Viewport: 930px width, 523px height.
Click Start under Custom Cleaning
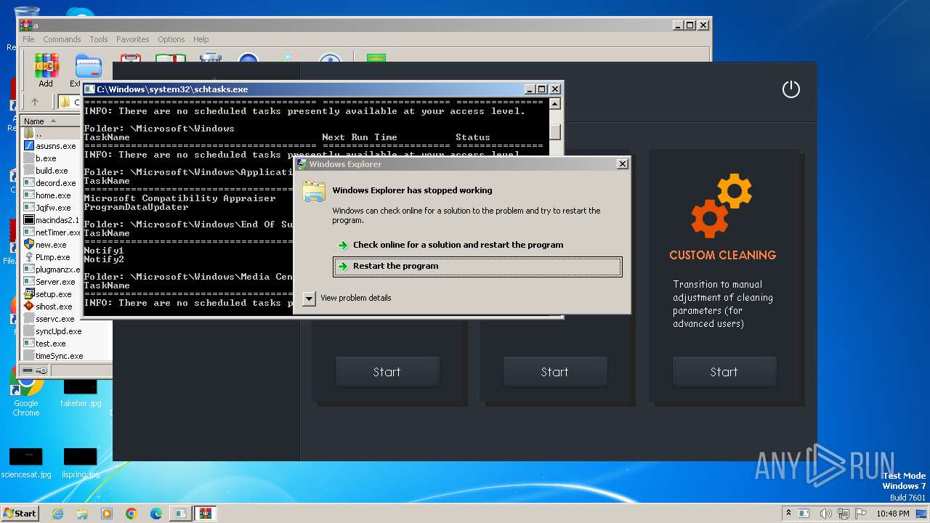(724, 372)
